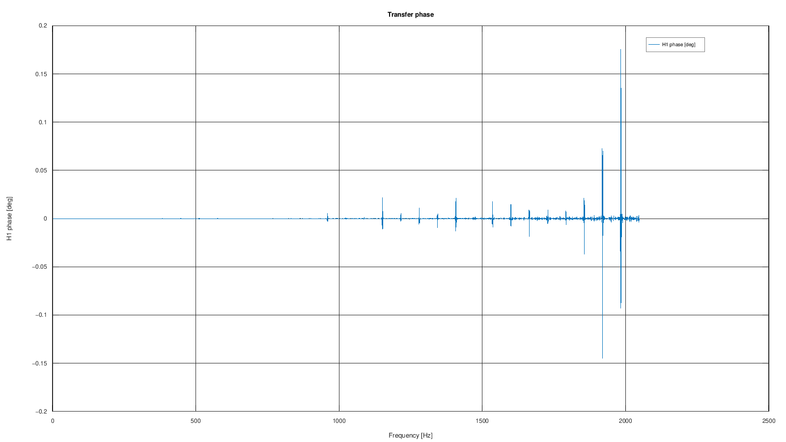Click the y-axis tick label 0.2
Screen dimensions: 786x442
click(43, 26)
